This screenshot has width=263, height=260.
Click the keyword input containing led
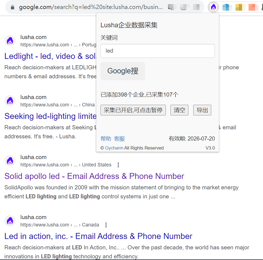157,51
